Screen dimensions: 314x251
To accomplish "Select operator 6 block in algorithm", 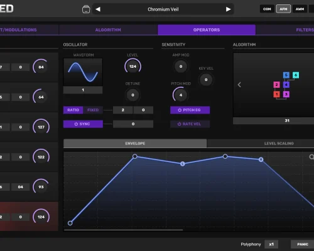I will 296,75.
